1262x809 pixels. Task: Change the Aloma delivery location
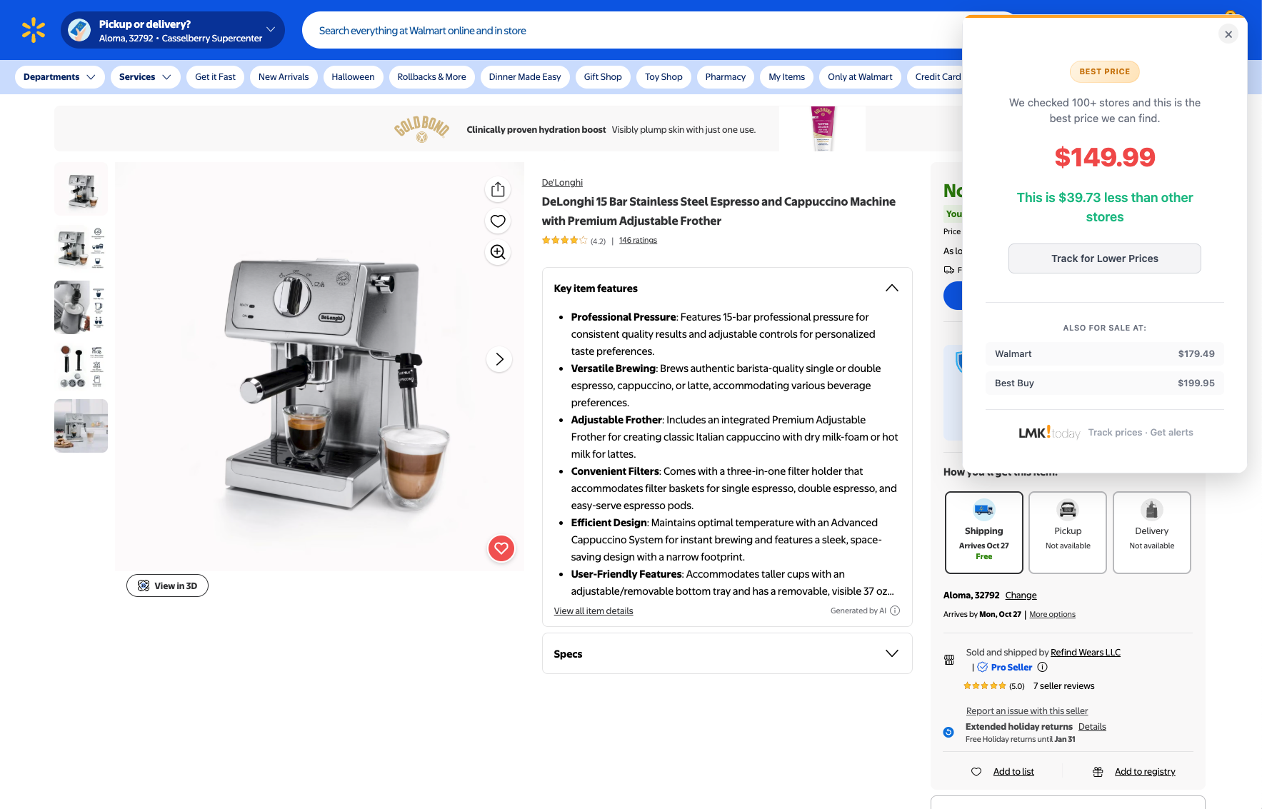pyautogui.click(x=1021, y=596)
